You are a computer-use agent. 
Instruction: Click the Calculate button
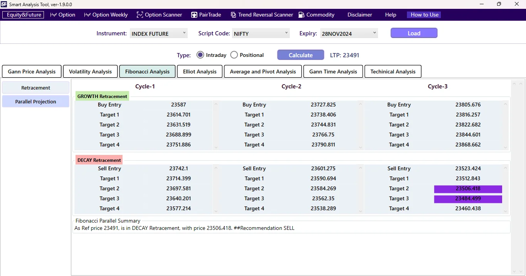[300, 55]
